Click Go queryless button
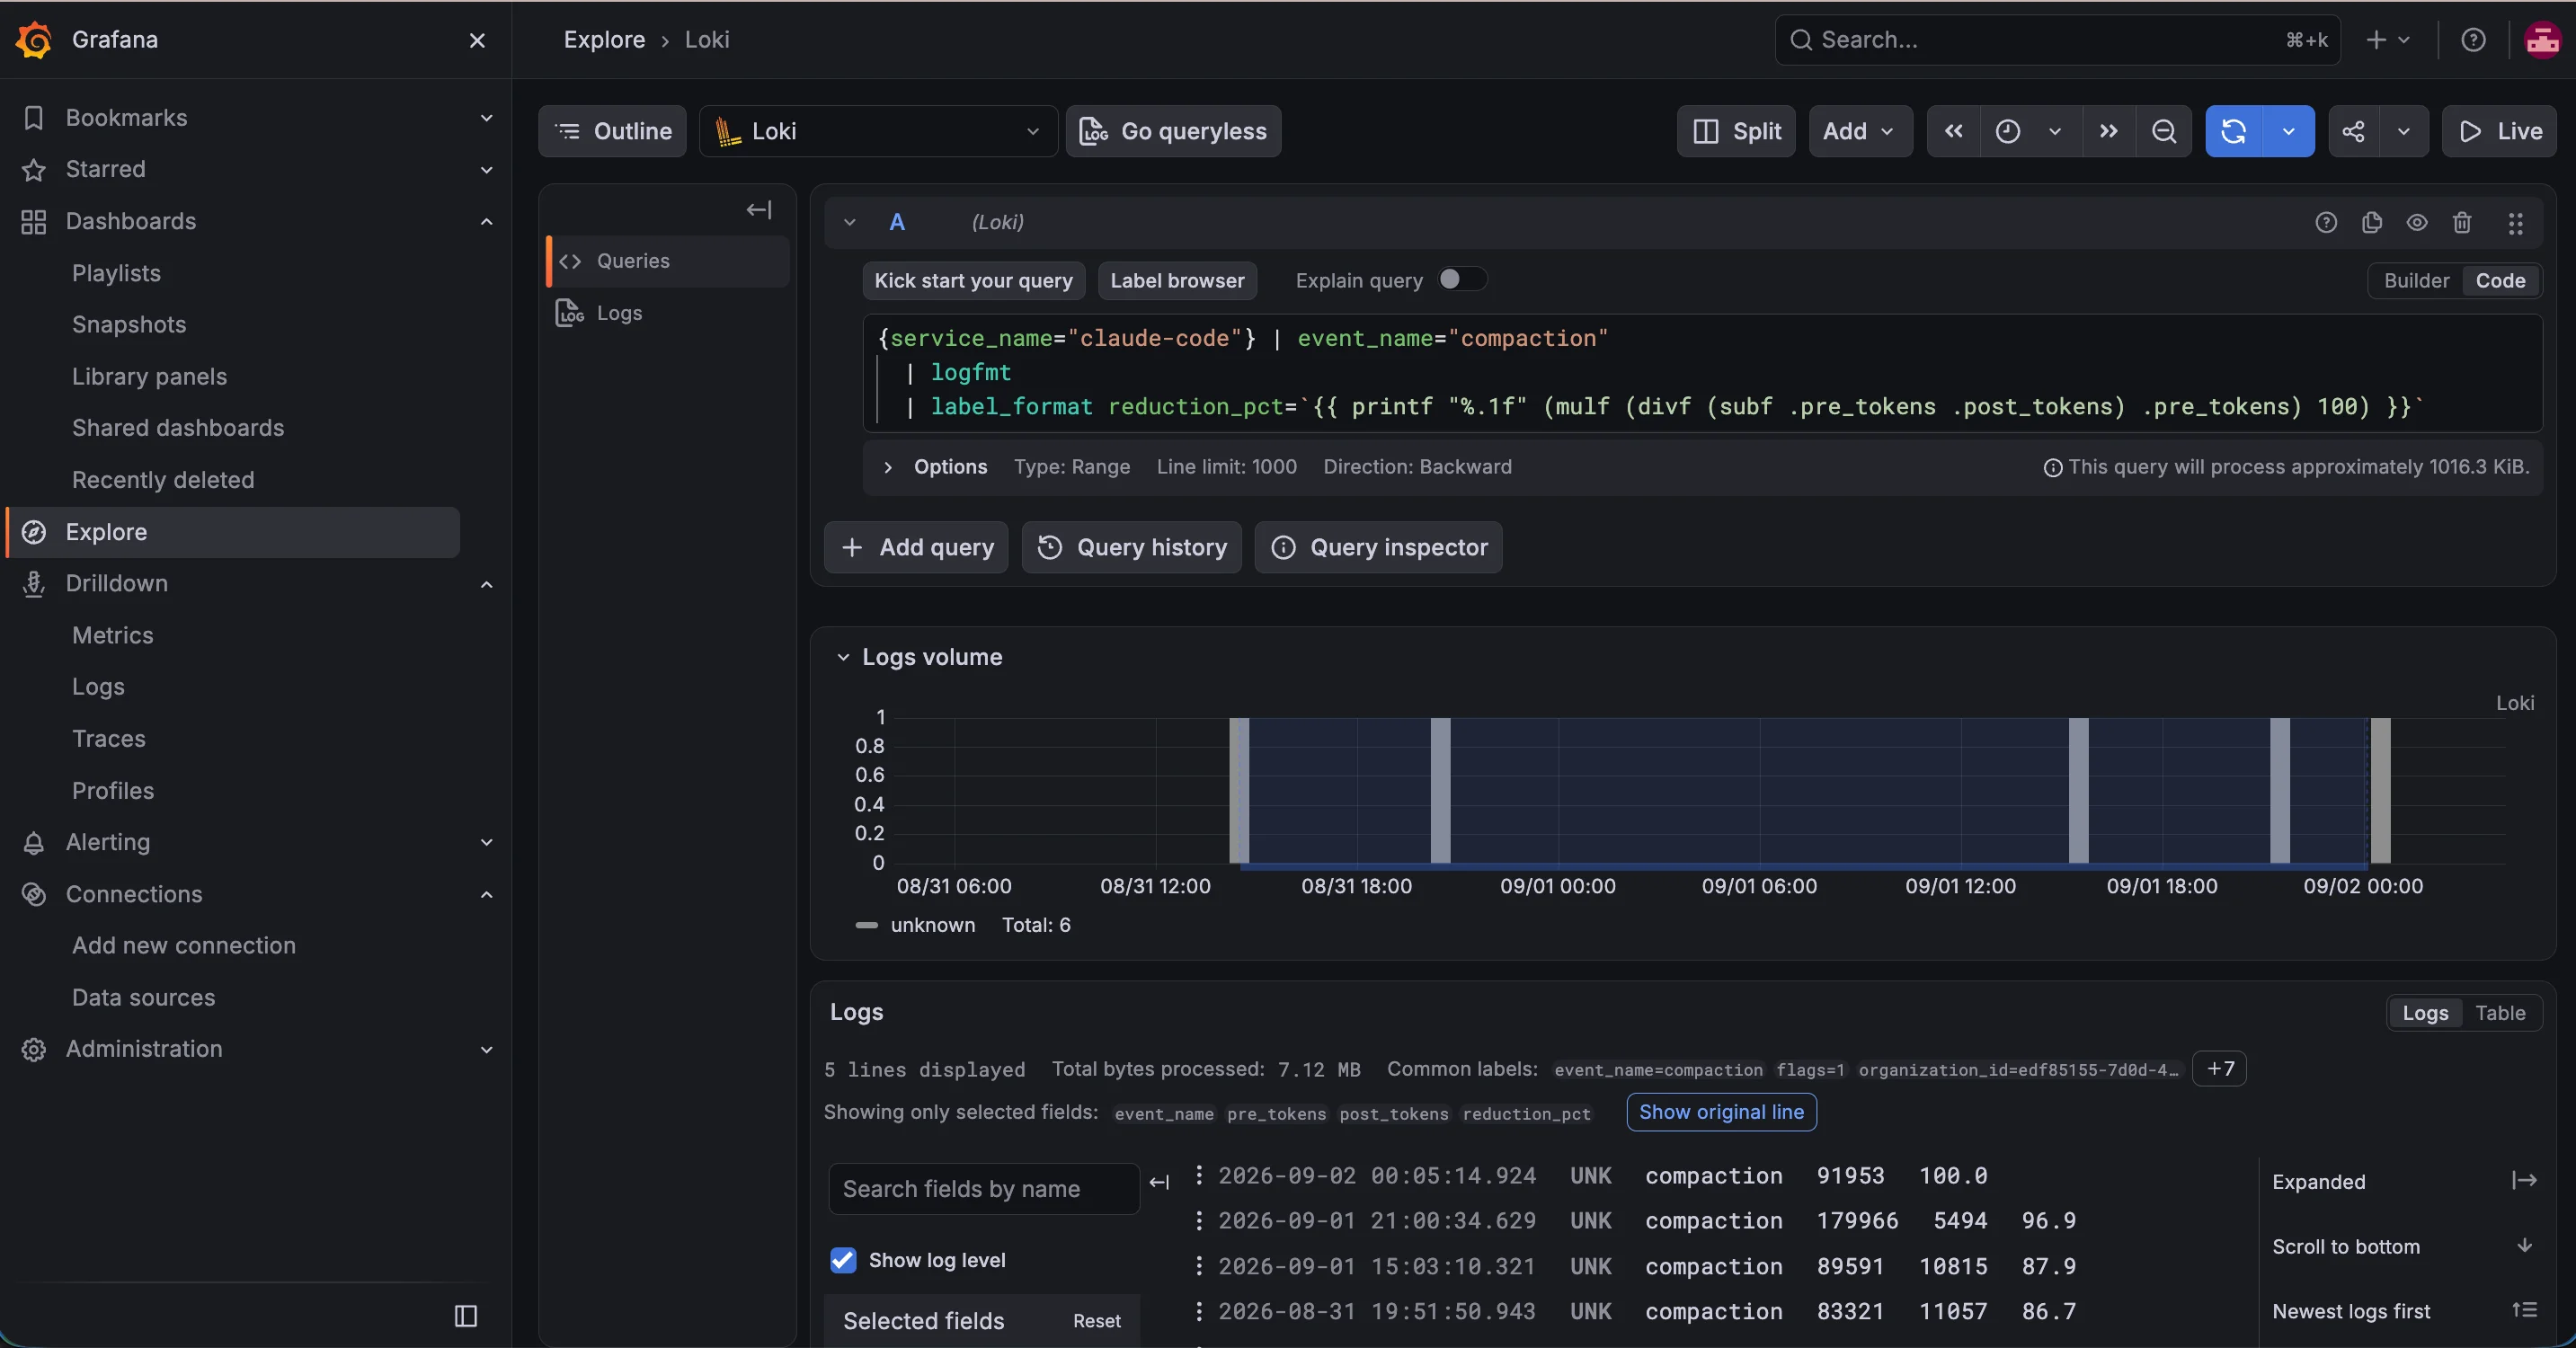Image resolution: width=2576 pixels, height=1348 pixels. pyautogui.click(x=1173, y=131)
